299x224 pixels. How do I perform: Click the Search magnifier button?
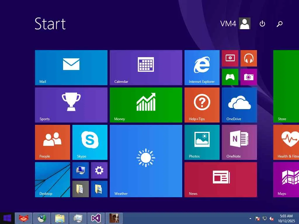[x=279, y=24]
